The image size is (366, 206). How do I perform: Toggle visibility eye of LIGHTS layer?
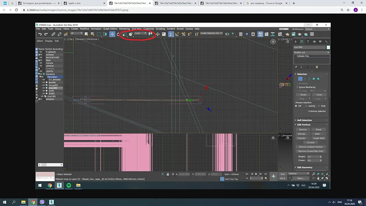coord(41,71)
